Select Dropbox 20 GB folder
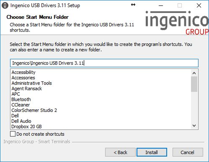The width and height of the screenshot is (209, 162). click(x=26, y=127)
